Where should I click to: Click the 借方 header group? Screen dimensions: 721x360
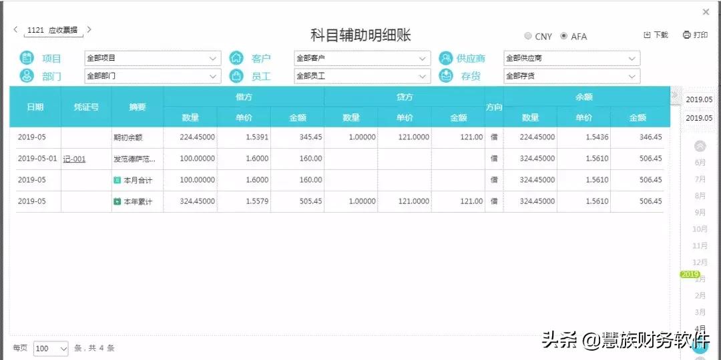click(244, 97)
